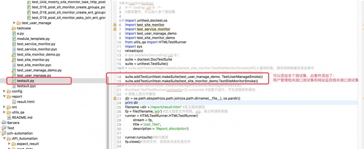Click 'import unittest,doctest,os' on line 5
Viewport: 364px width, 149px height.
[146, 20]
